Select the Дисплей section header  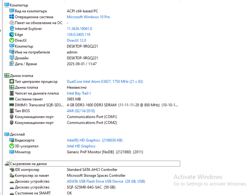tap(17, 134)
